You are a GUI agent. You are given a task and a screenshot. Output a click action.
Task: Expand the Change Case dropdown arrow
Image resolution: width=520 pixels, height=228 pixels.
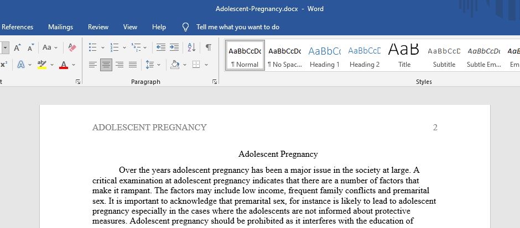(x=56, y=47)
